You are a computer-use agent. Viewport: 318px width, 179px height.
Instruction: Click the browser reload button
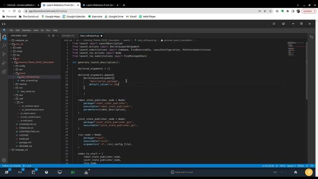click(x=14, y=11)
